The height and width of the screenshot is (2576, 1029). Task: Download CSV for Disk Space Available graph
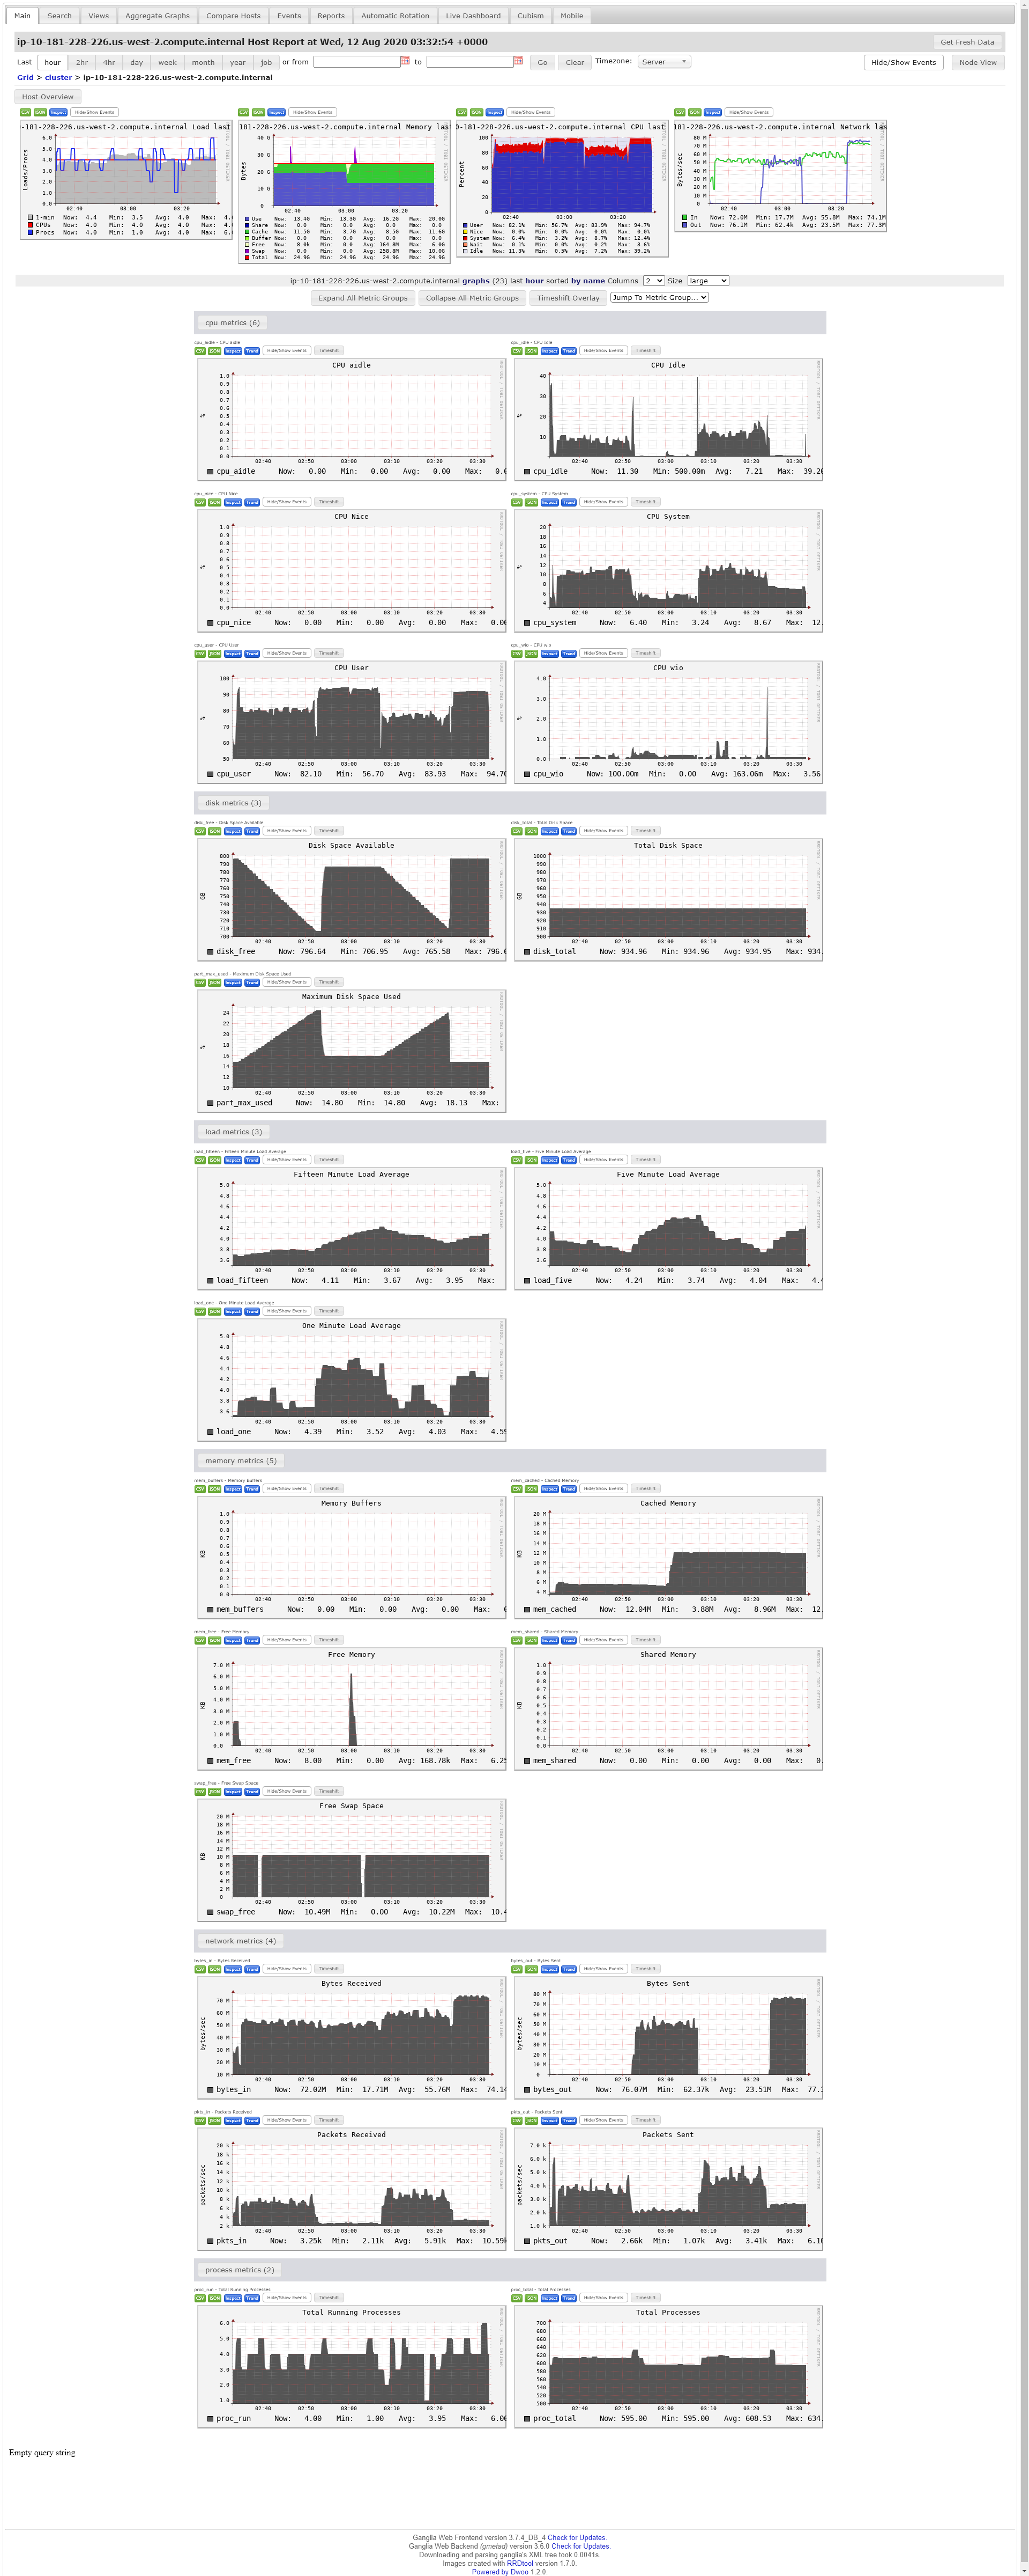point(200,831)
